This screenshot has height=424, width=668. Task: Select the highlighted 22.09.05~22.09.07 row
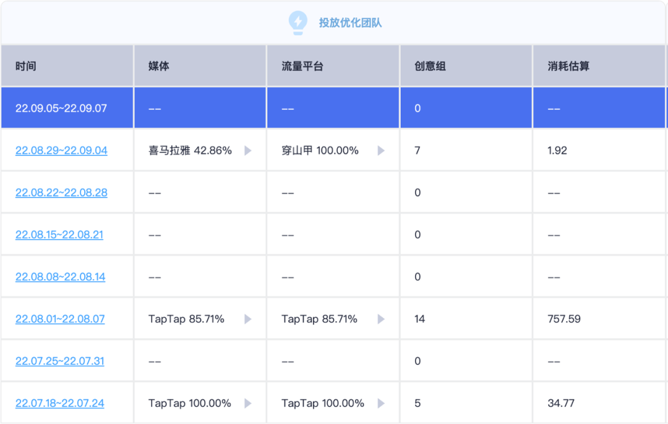(x=333, y=108)
